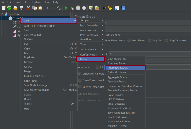
Task: Tick the Delay Thread creation checkbox
Action: click(80, 80)
